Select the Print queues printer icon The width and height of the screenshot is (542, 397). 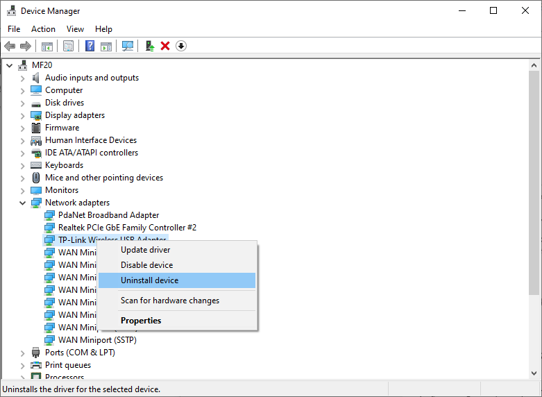(x=36, y=365)
